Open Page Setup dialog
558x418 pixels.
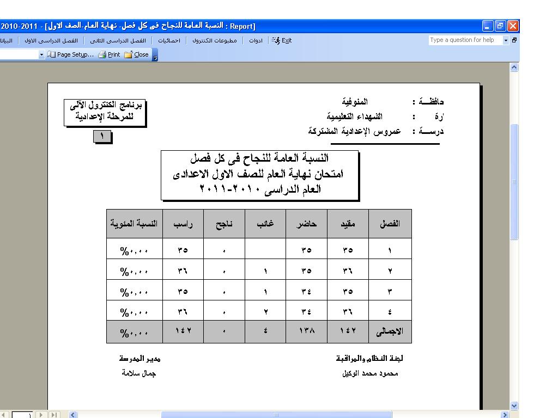71,54
